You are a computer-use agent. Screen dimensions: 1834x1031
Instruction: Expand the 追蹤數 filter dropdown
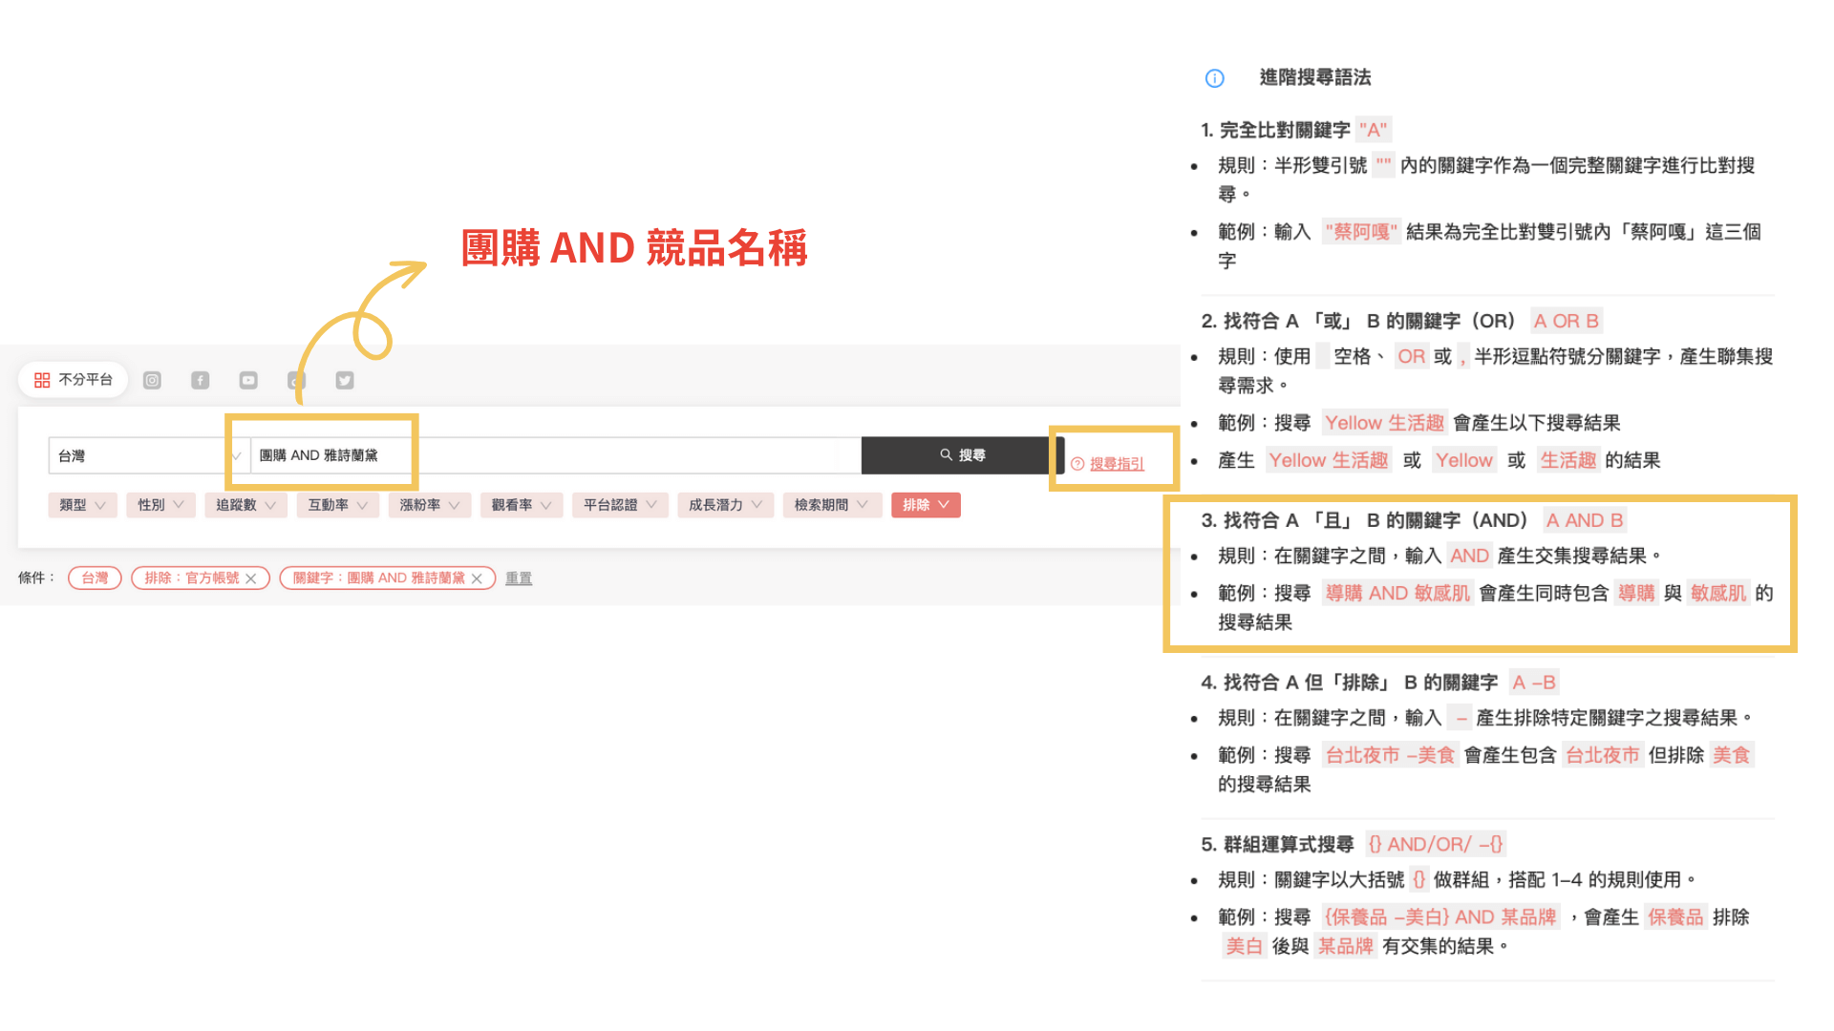[x=245, y=505]
